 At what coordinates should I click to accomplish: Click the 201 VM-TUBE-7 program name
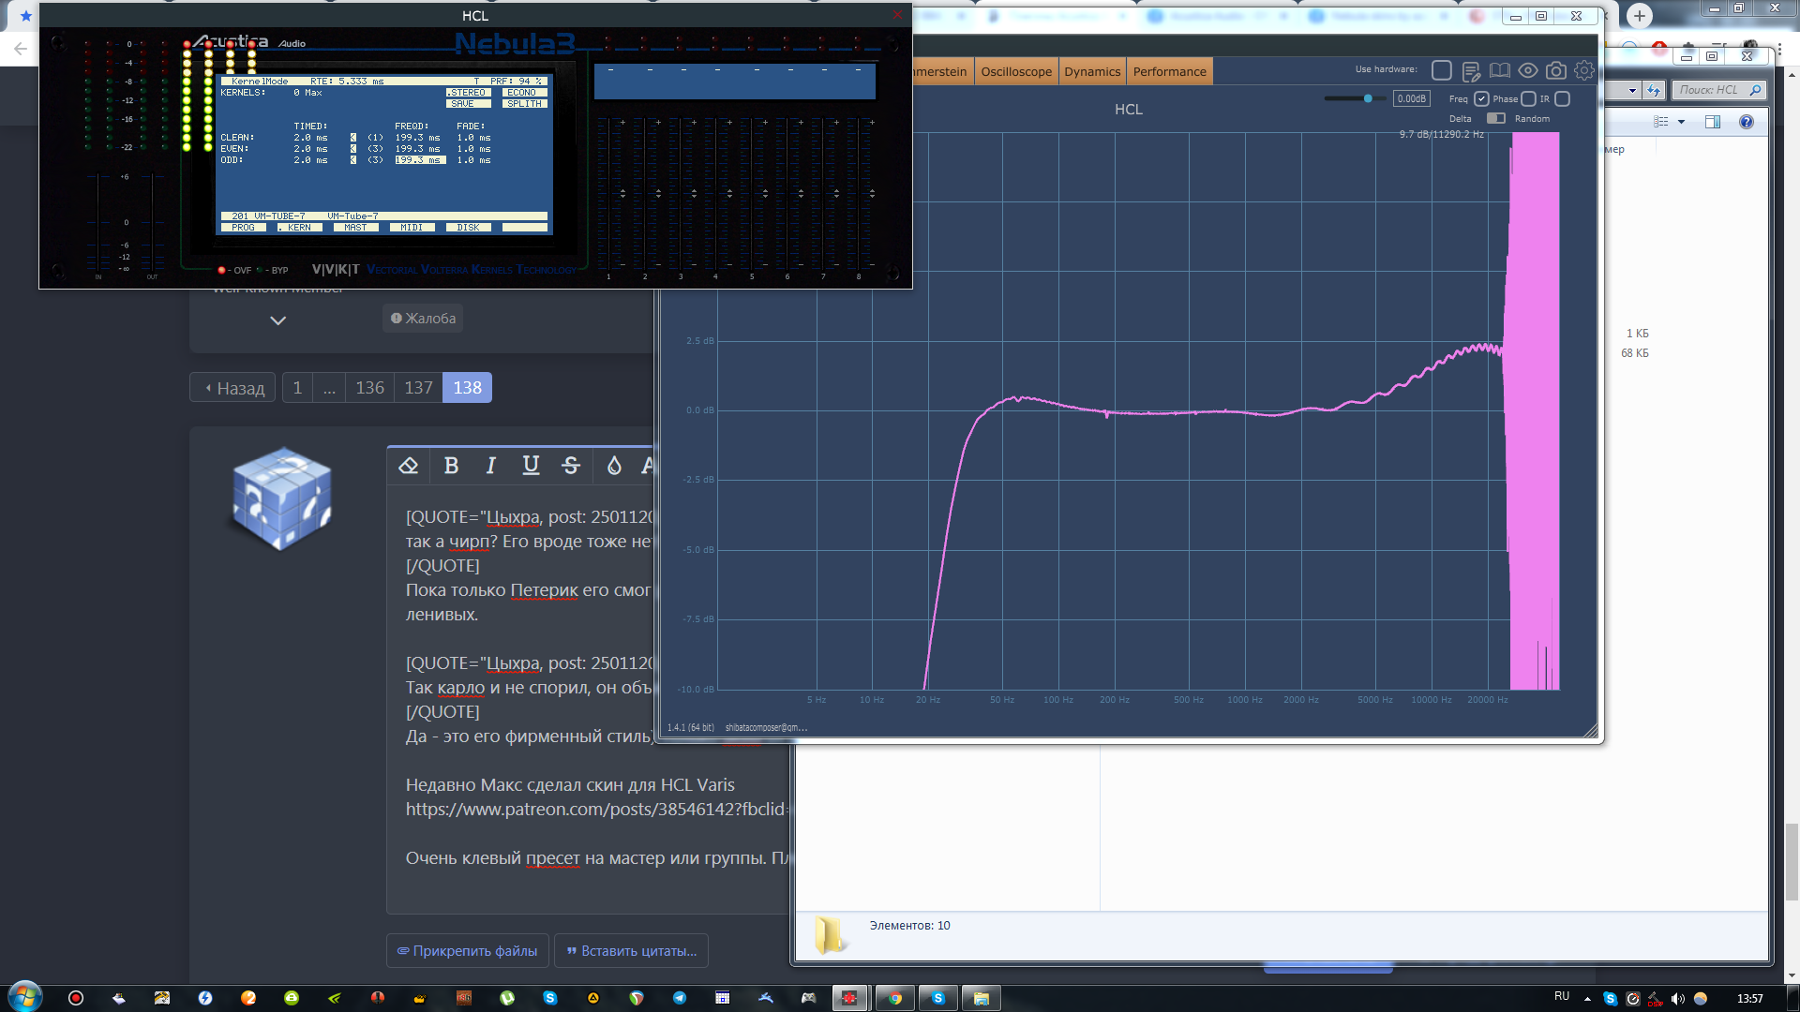268,216
